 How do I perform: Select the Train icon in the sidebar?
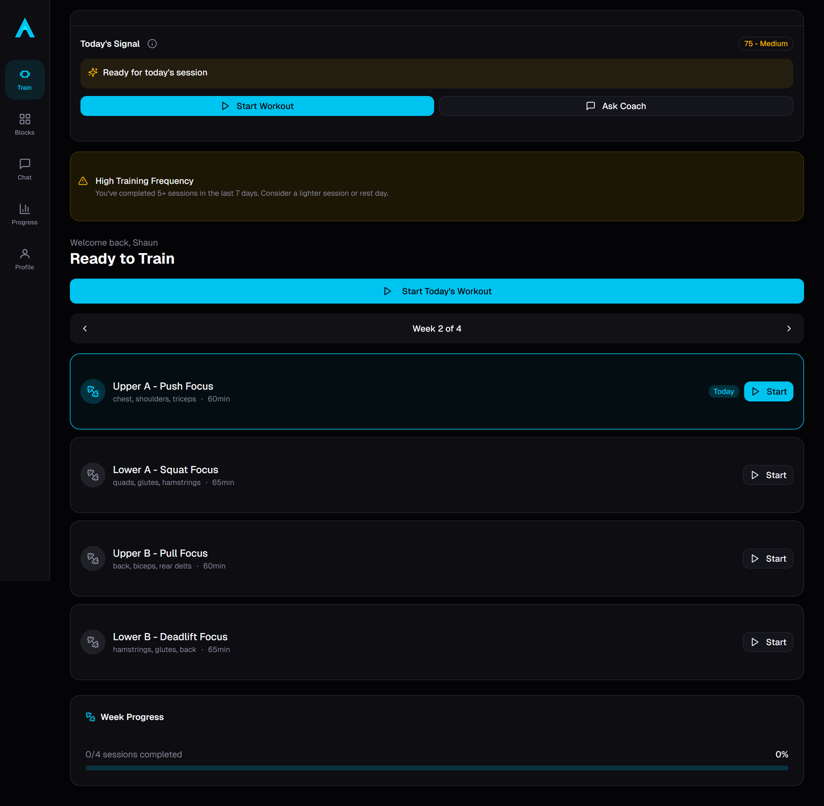click(25, 79)
